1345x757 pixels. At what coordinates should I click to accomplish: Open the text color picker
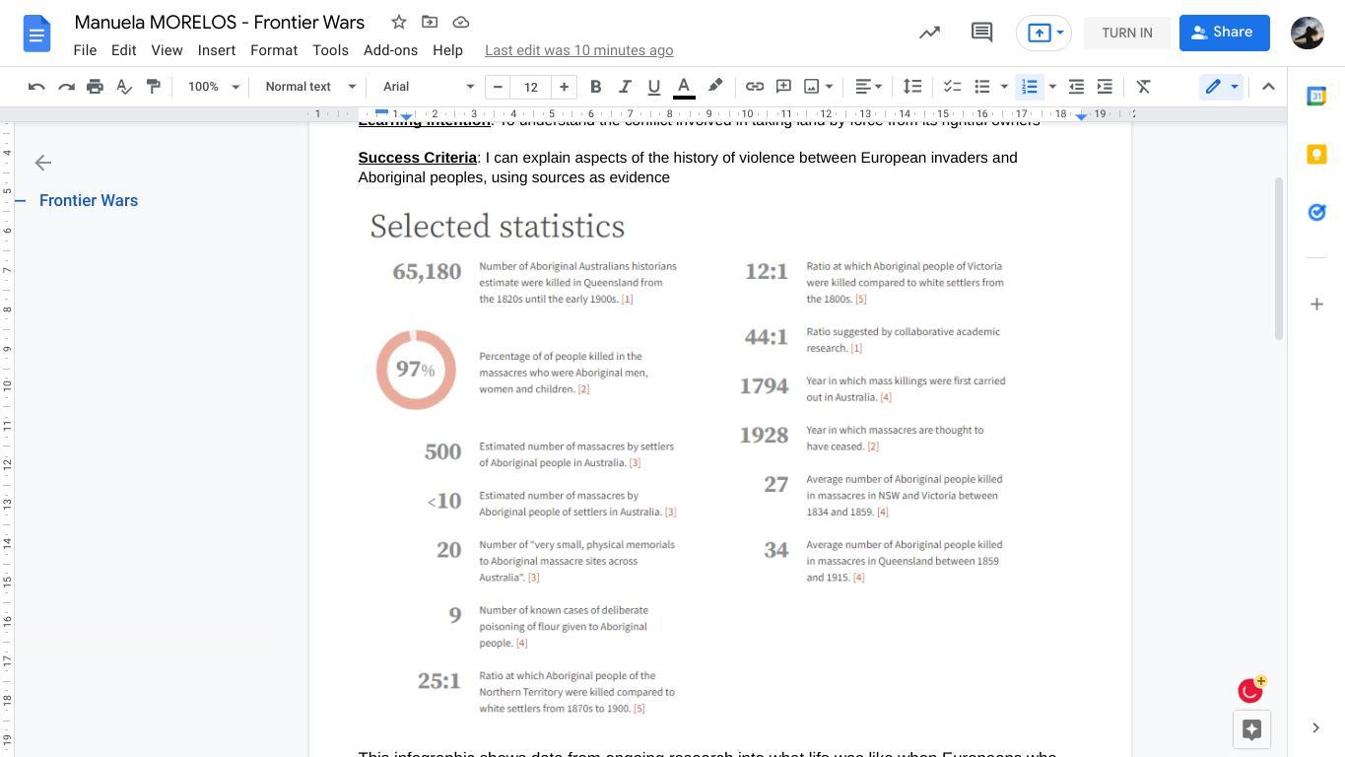(684, 87)
